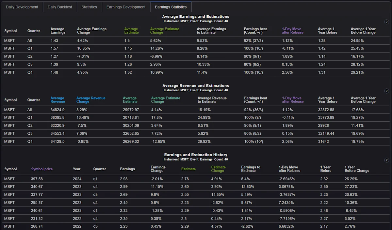Click the Year column header in history table
This screenshot has height=230, width=392.
tap(76, 169)
